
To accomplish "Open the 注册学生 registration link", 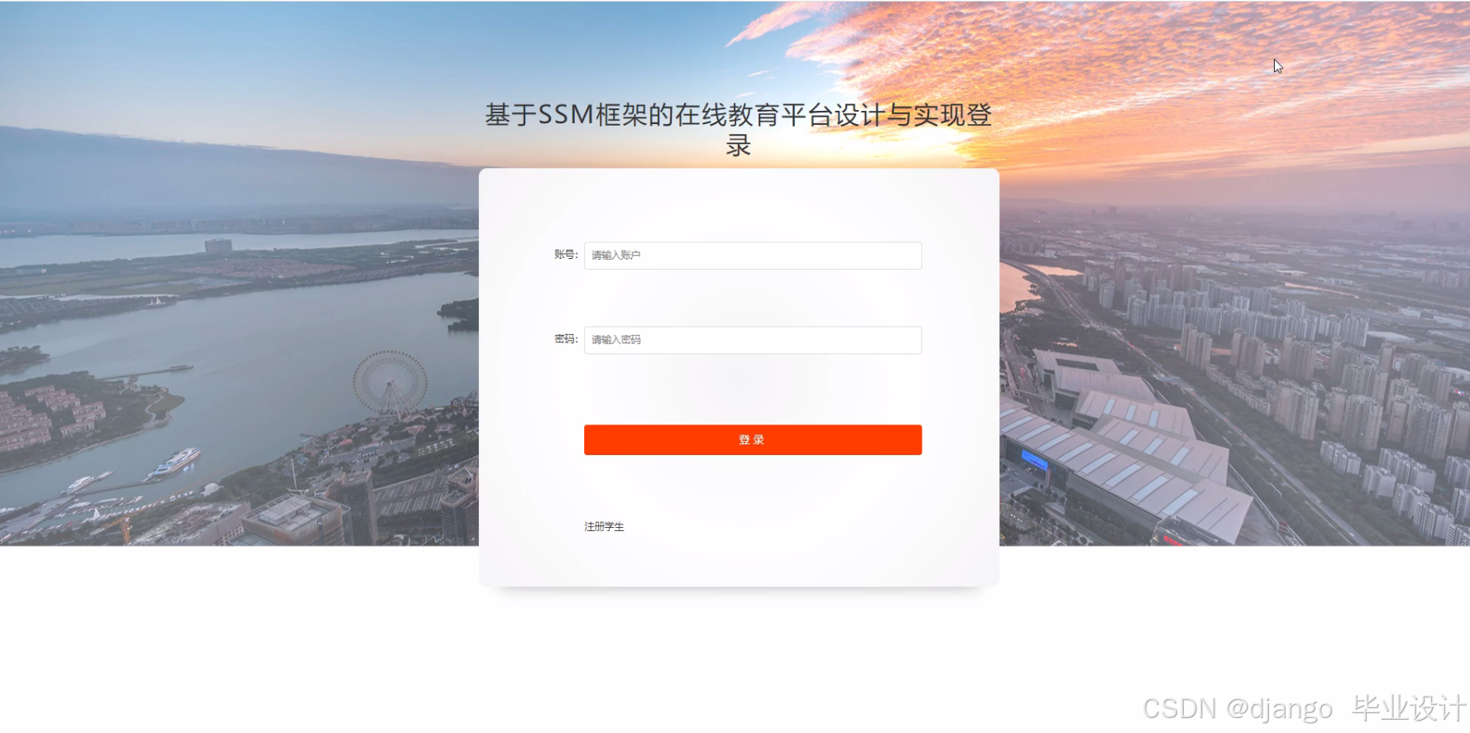I will 604,527.
